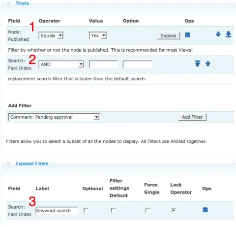Tick the Force Single checkbox

(x=148, y=210)
